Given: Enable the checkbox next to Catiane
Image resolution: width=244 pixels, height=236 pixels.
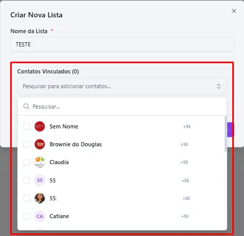Looking at the screenshot, I should tap(26, 216).
